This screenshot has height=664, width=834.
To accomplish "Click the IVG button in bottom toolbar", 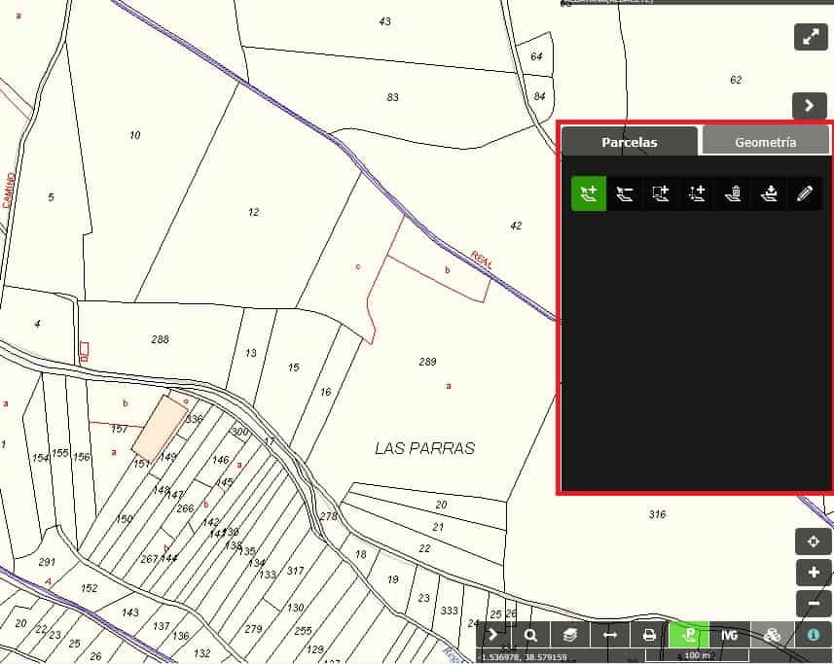I will 729,635.
